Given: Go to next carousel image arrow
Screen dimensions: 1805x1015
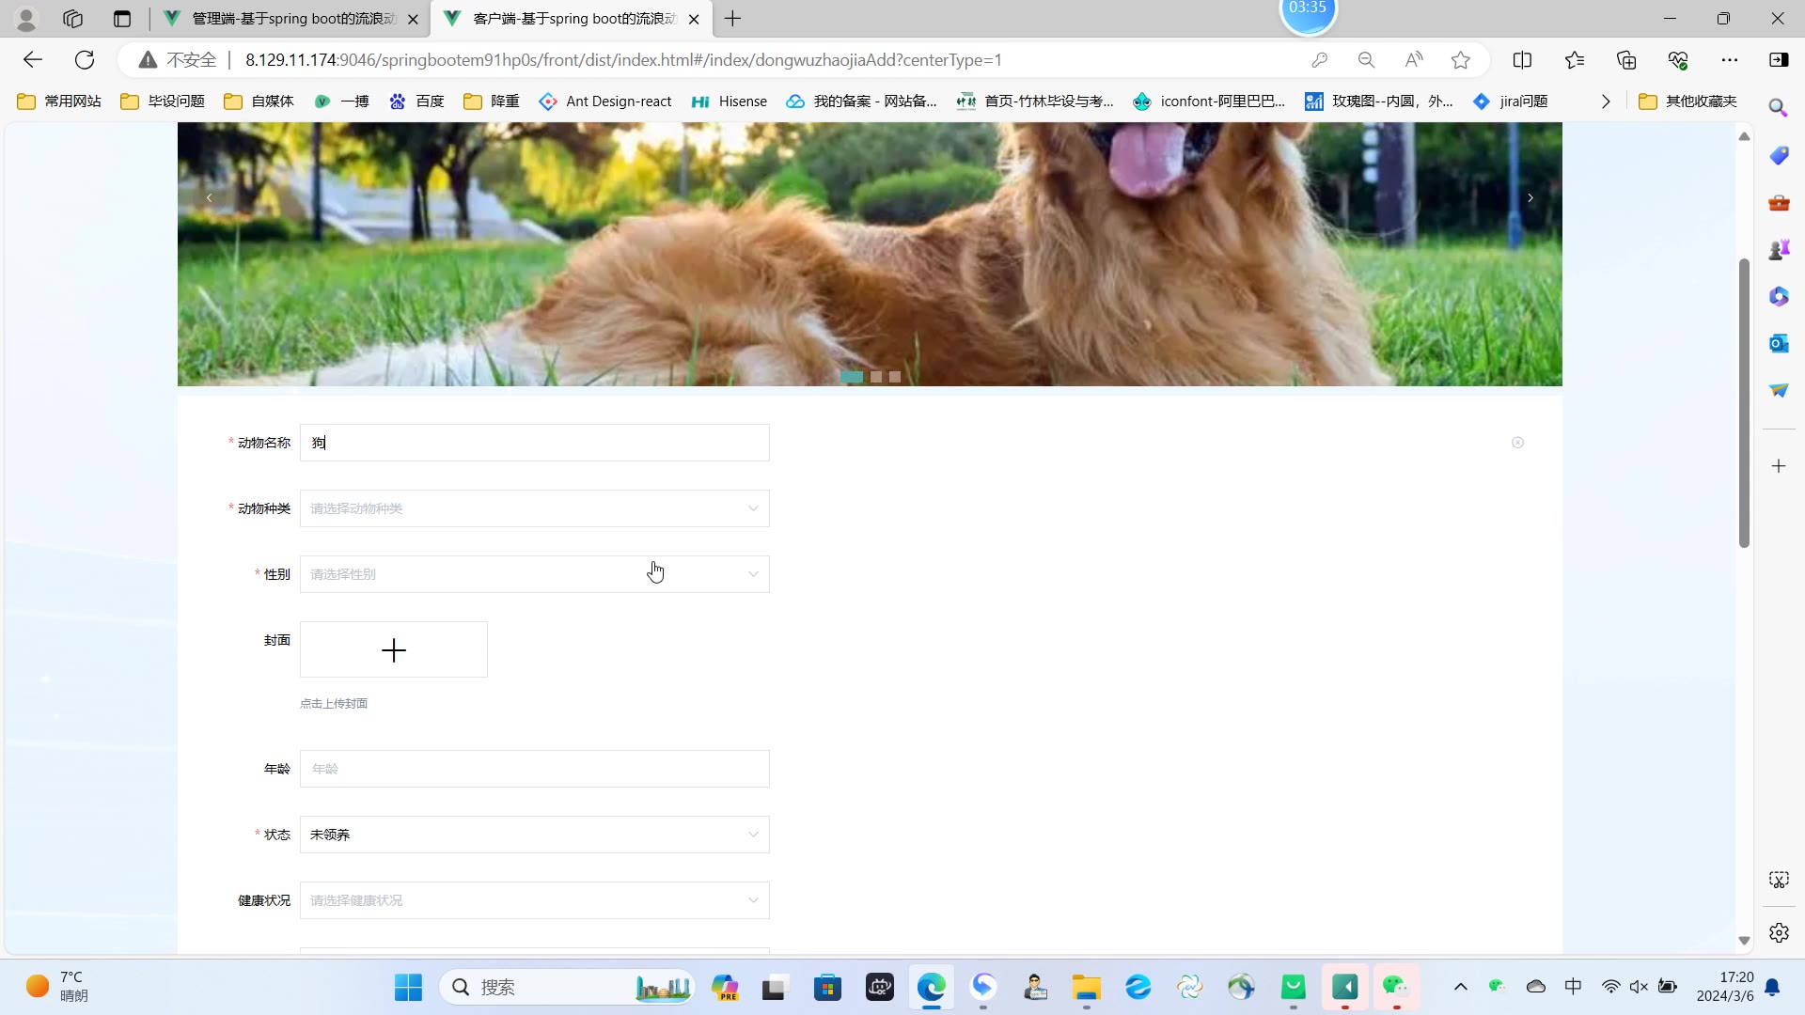Looking at the screenshot, I should pyautogui.click(x=1530, y=198).
